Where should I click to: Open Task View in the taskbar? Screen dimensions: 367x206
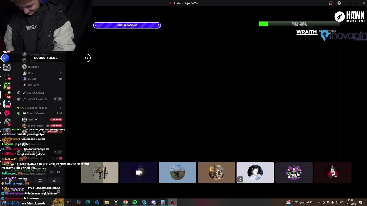69,202
